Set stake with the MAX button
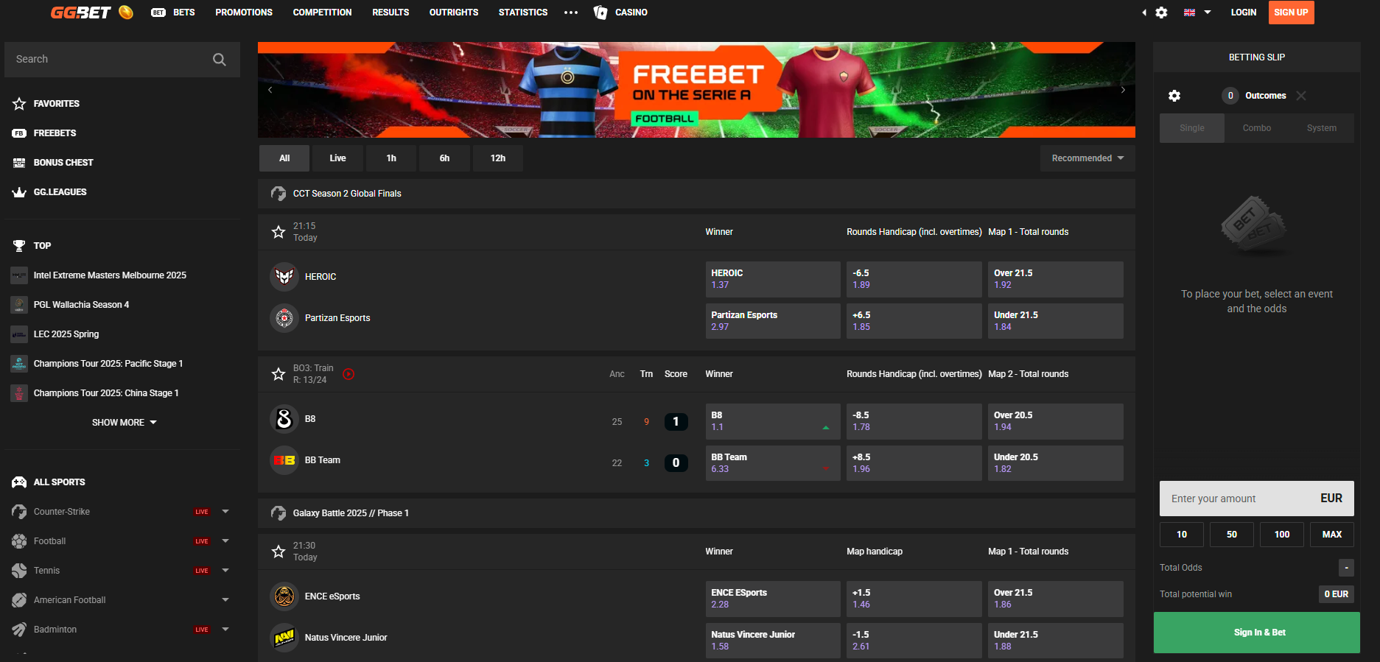1380x662 pixels. tap(1332, 535)
